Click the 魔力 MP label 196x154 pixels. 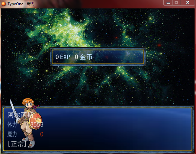pyautogui.click(x=12, y=134)
